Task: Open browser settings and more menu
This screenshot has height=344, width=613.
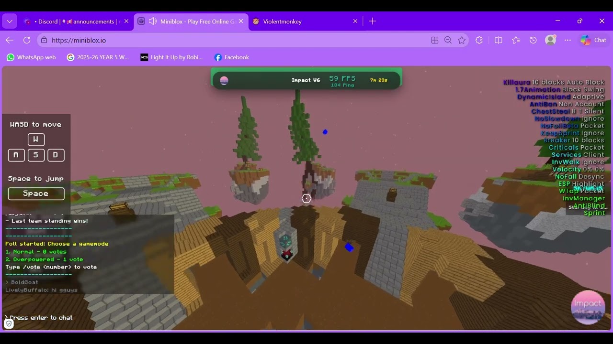Action: (x=568, y=41)
